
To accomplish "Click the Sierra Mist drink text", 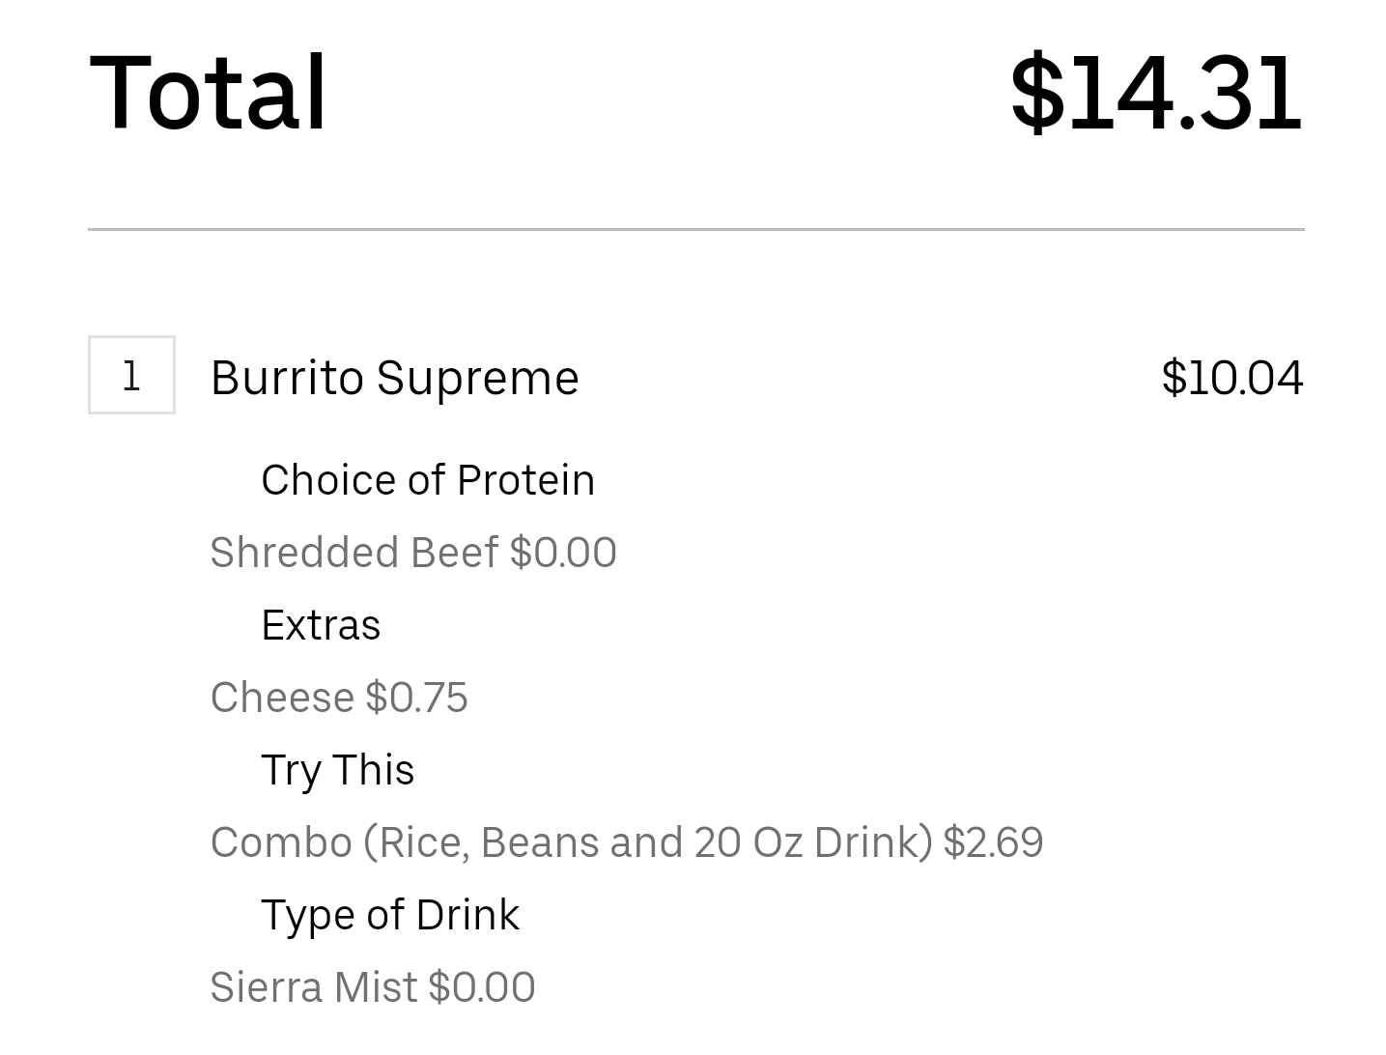I will point(313,987).
